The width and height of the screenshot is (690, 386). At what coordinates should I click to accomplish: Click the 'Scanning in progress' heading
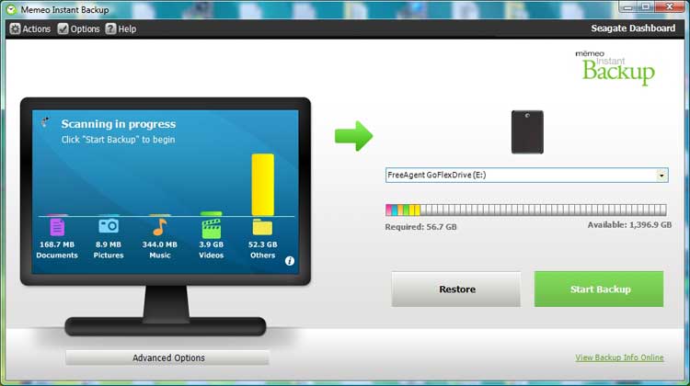click(119, 124)
